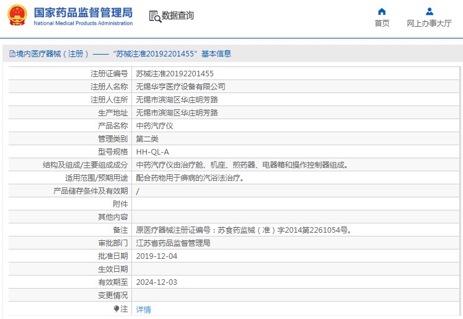
Task: Select product name 中药汽疗仪
Action: [154, 125]
